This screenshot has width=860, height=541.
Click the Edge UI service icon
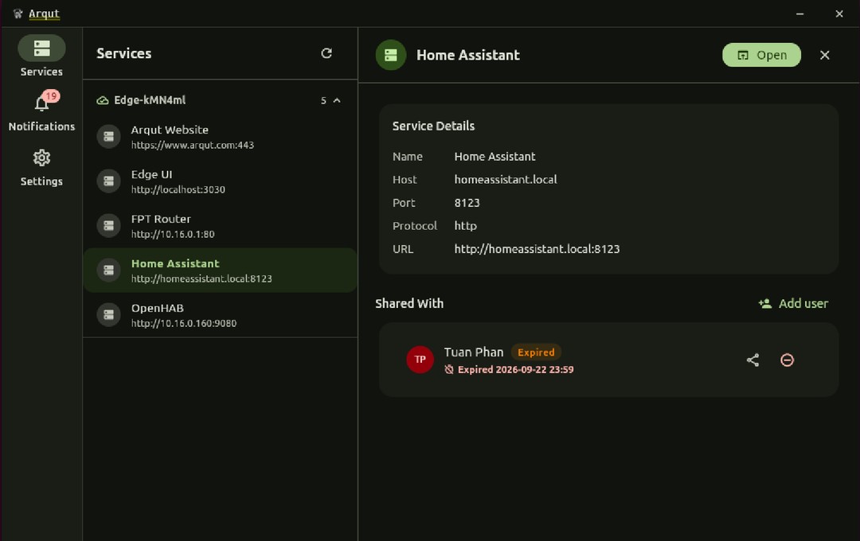[108, 181]
